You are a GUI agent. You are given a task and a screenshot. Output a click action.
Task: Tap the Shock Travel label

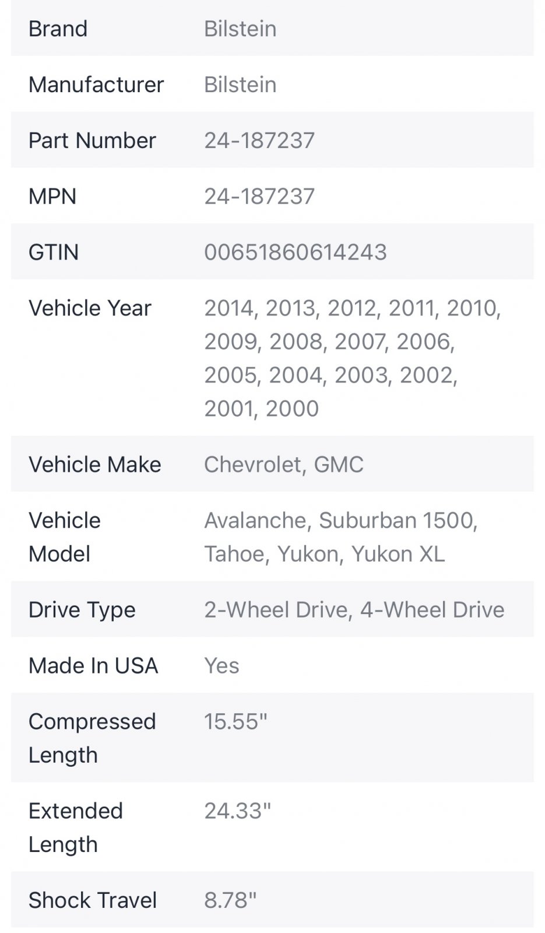tap(93, 900)
